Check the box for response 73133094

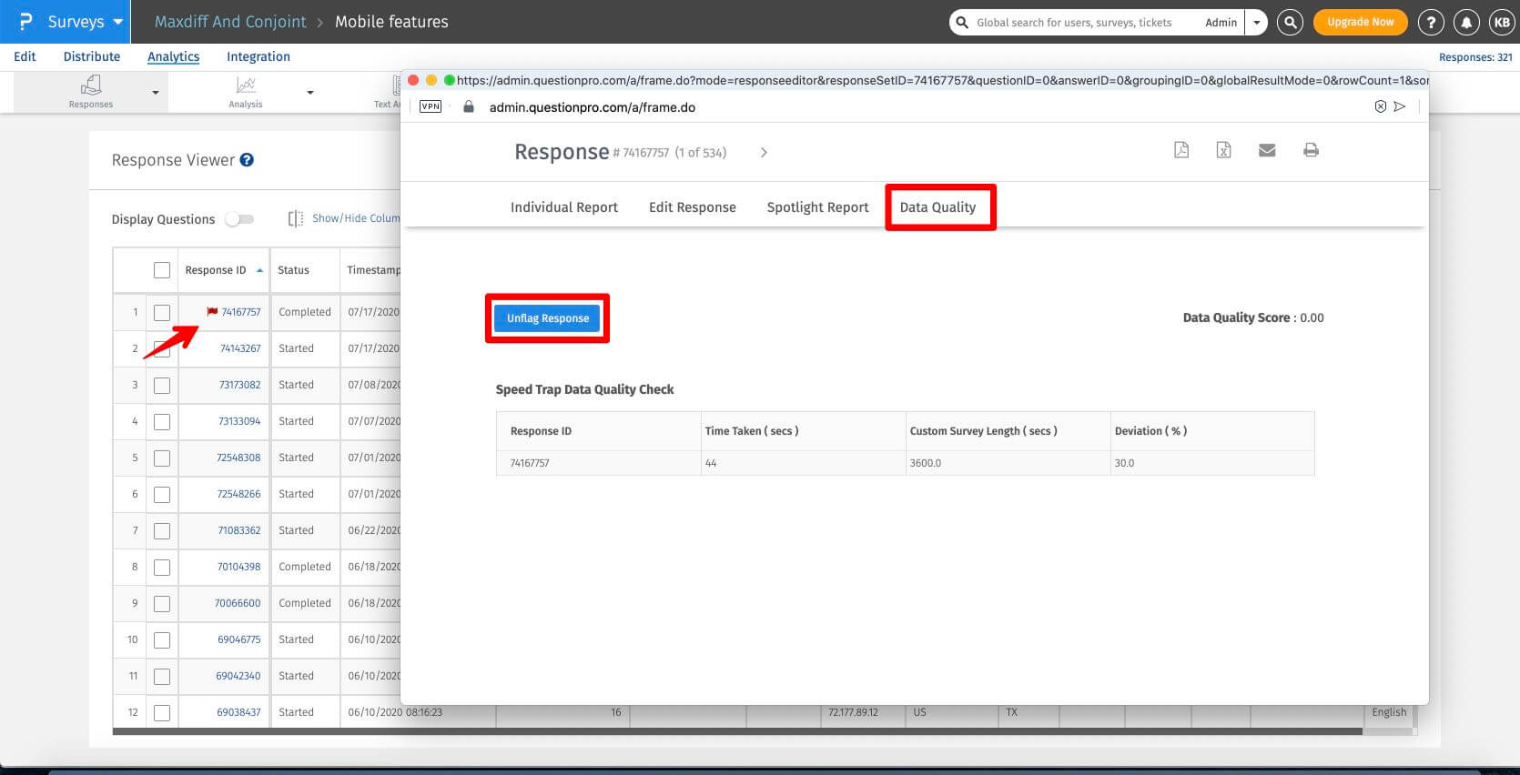(x=162, y=422)
